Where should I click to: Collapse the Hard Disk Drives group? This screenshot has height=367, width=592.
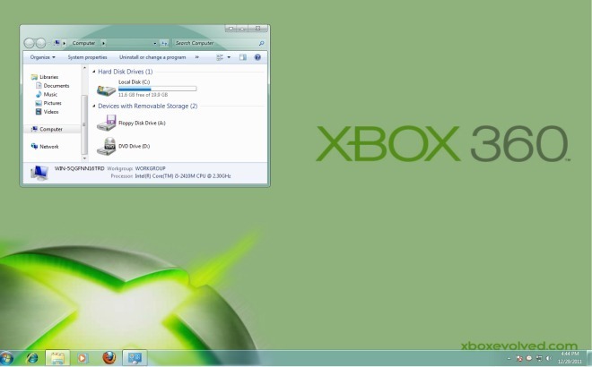click(94, 72)
